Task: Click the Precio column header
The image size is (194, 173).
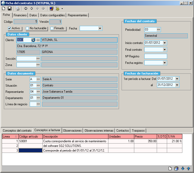Action: [x=145, y=137]
